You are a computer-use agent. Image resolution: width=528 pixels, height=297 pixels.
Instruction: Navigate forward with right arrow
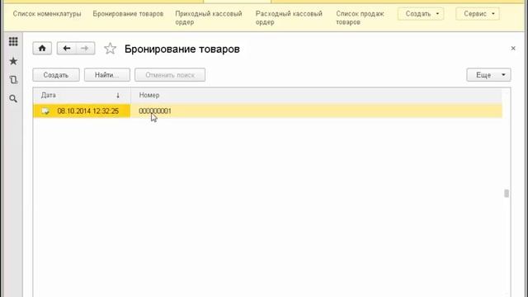click(85, 49)
